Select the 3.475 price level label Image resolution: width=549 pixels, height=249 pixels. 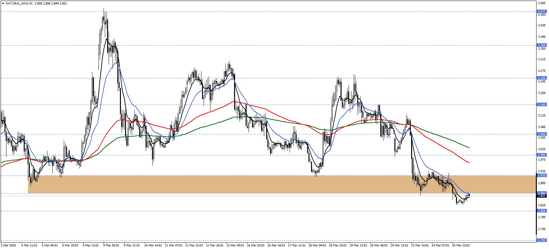541,12
